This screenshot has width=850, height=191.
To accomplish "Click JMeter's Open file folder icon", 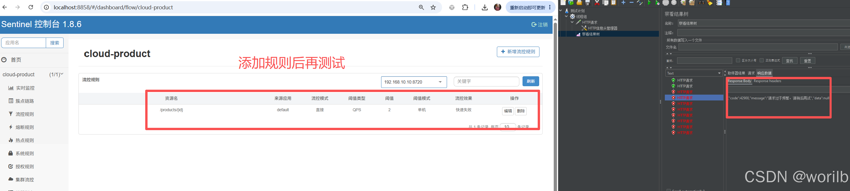I will (x=579, y=2).
